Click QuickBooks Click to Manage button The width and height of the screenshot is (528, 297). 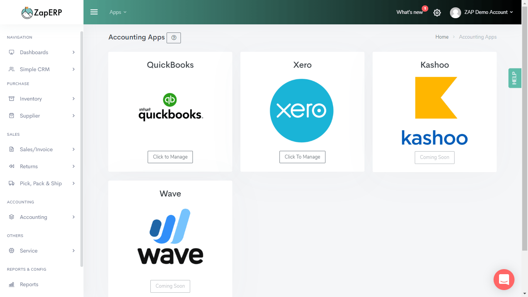(x=170, y=157)
